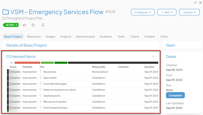Image resolution: width=203 pixels, height=115 pixels.
Task: Click the red segment of the status bar
Action: [x=27, y=63]
